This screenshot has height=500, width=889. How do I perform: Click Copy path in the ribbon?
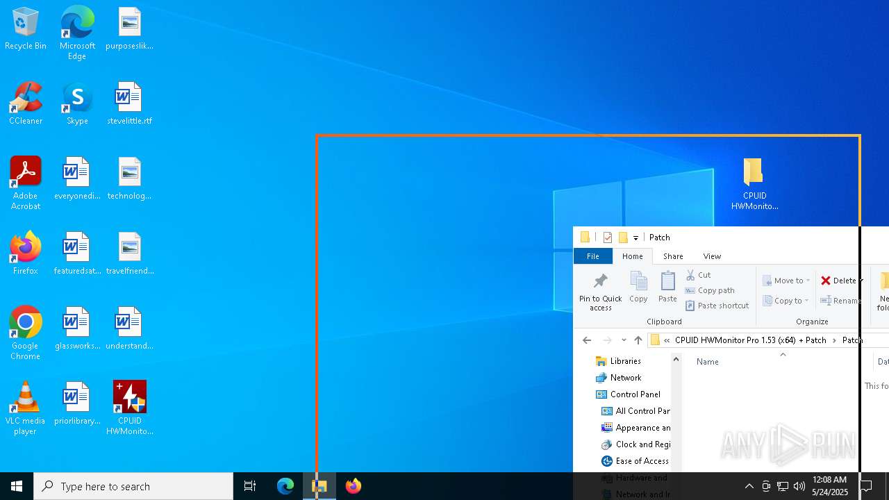(710, 290)
